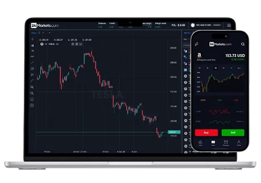Select the ALL timeframe tab on phone

[x=239, y=68]
